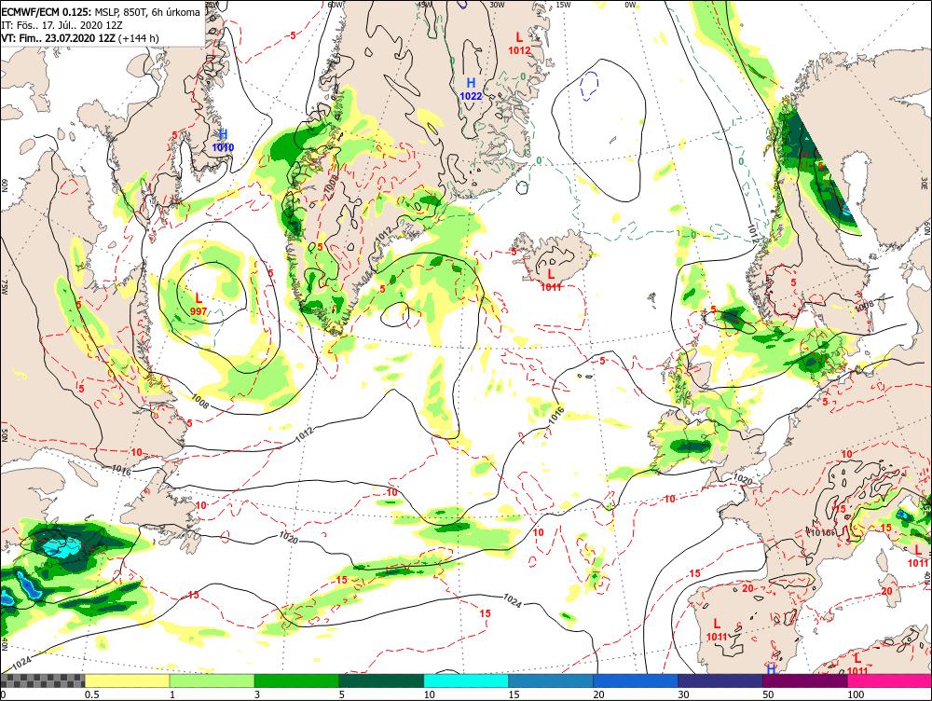Click legend value label '50'
This screenshot has width=932, height=701.
point(768,694)
